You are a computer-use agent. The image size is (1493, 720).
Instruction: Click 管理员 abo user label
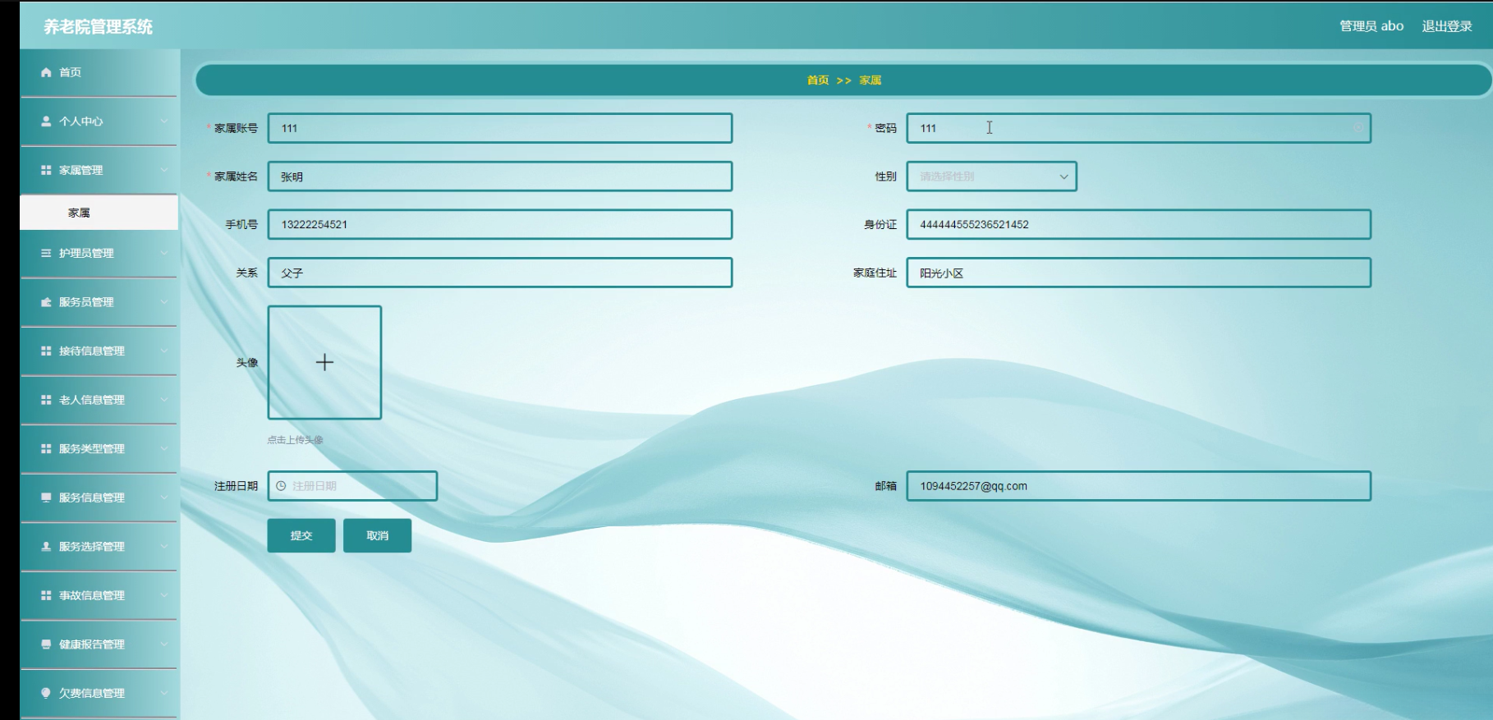click(1371, 26)
